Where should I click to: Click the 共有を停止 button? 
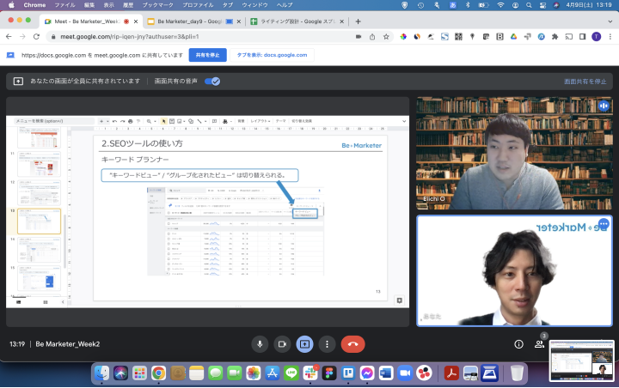(207, 55)
